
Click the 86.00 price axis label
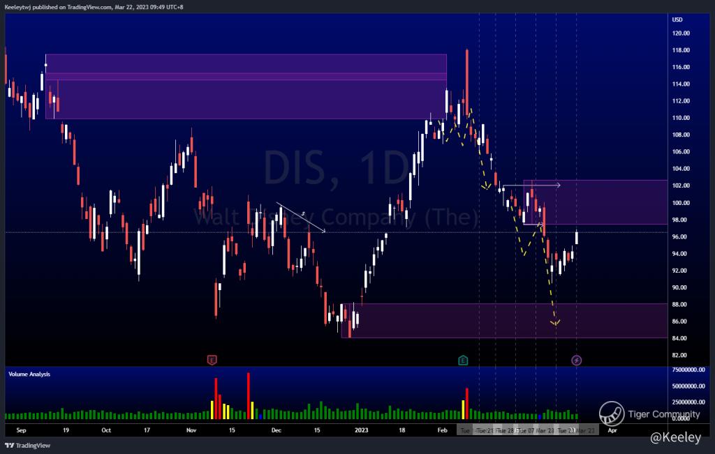[x=679, y=321]
